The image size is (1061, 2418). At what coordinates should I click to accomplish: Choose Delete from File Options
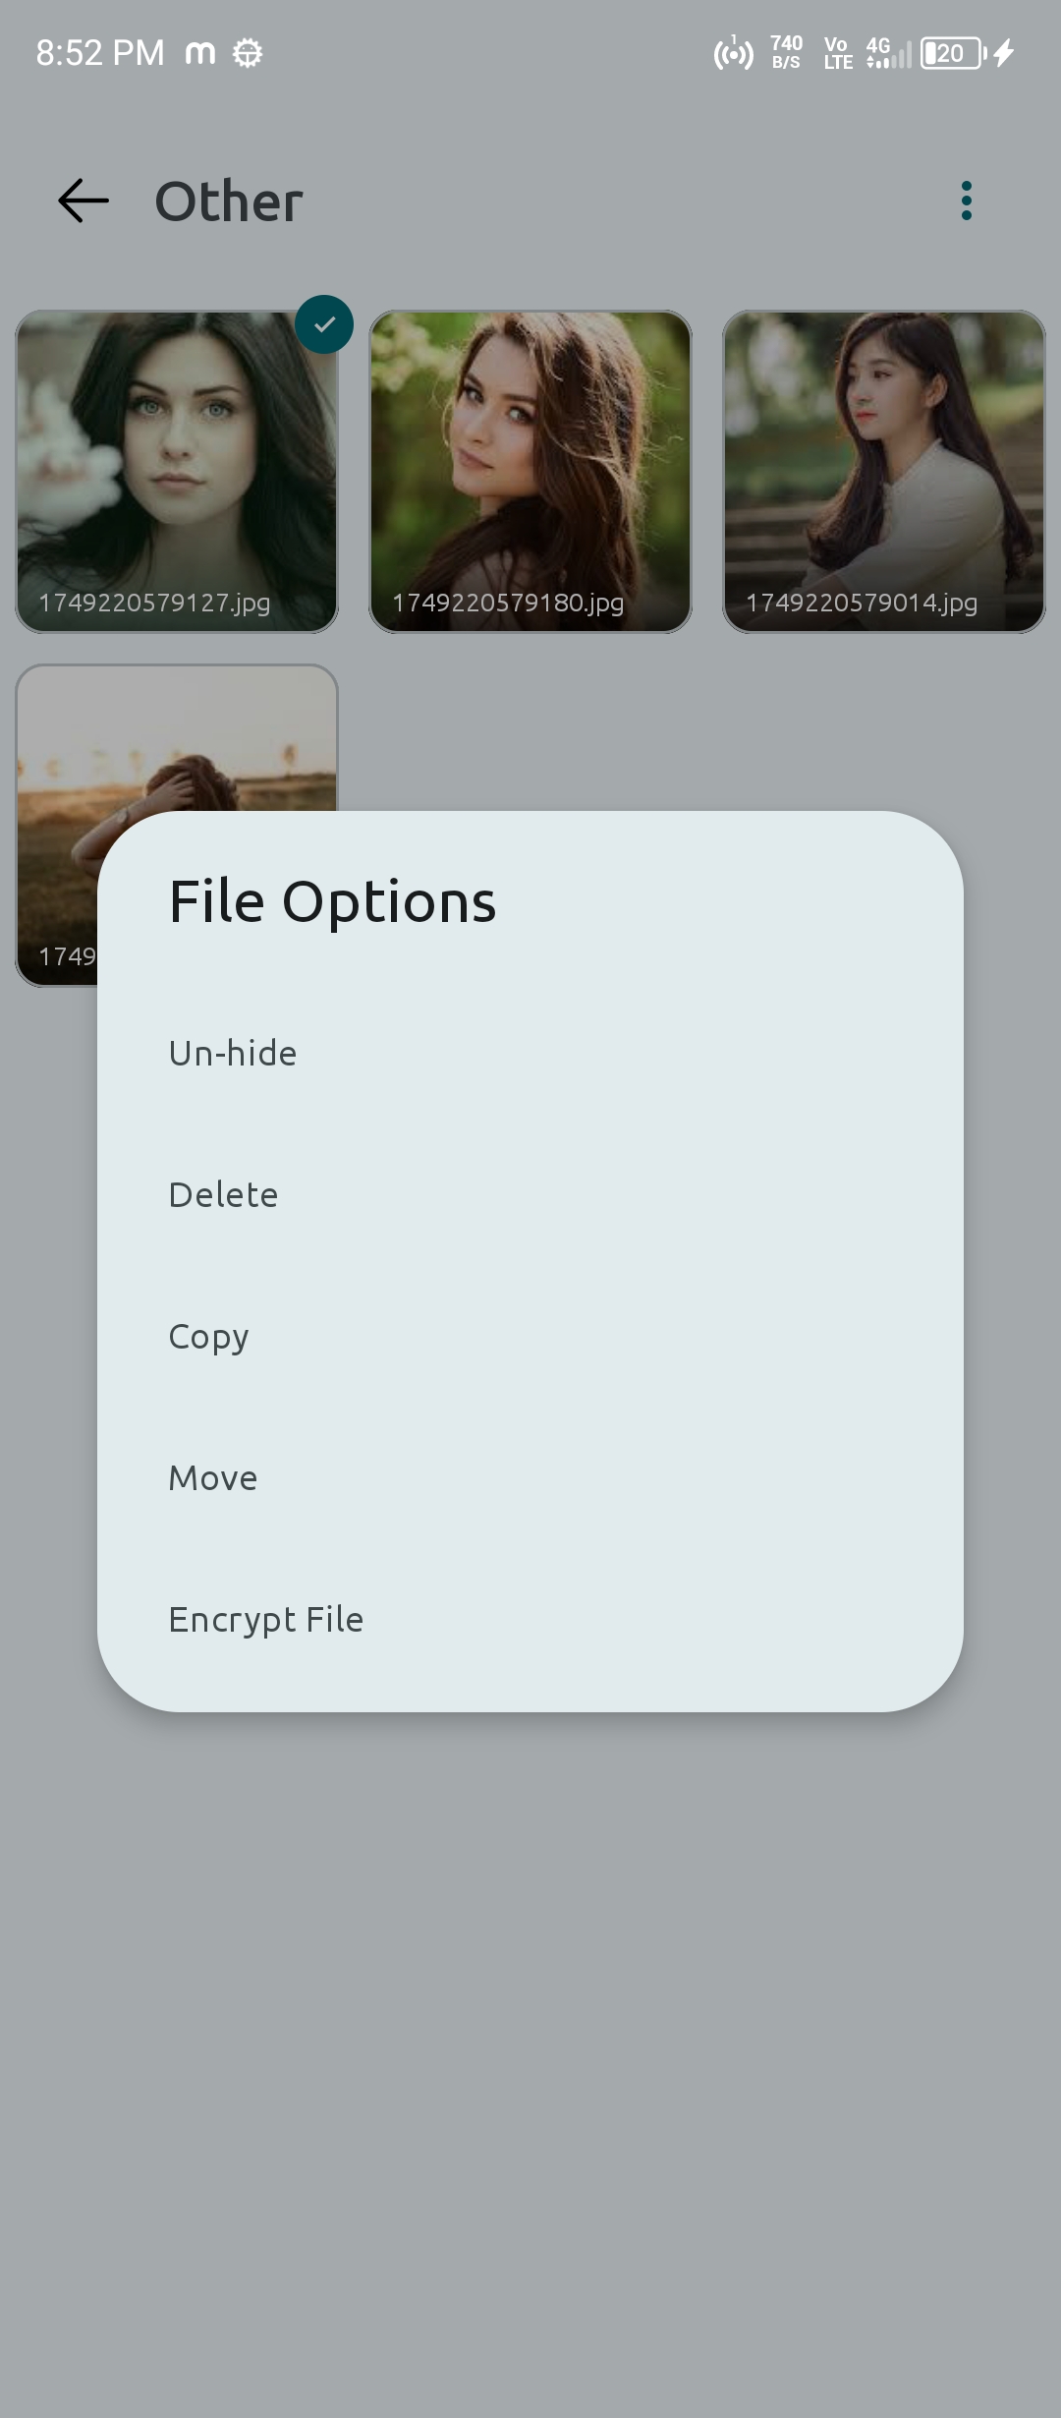click(223, 1193)
